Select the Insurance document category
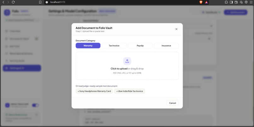This screenshot has height=127, width=254. click(166, 46)
